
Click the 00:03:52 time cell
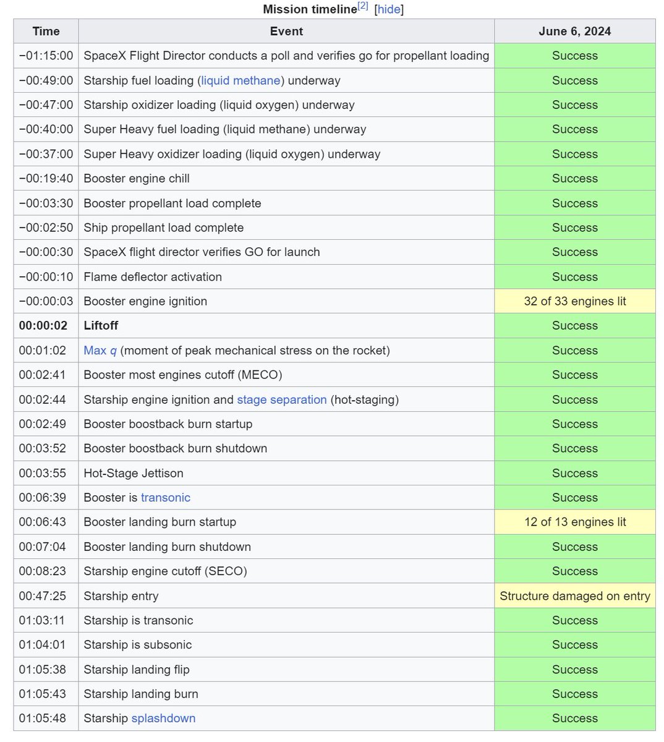46,448
